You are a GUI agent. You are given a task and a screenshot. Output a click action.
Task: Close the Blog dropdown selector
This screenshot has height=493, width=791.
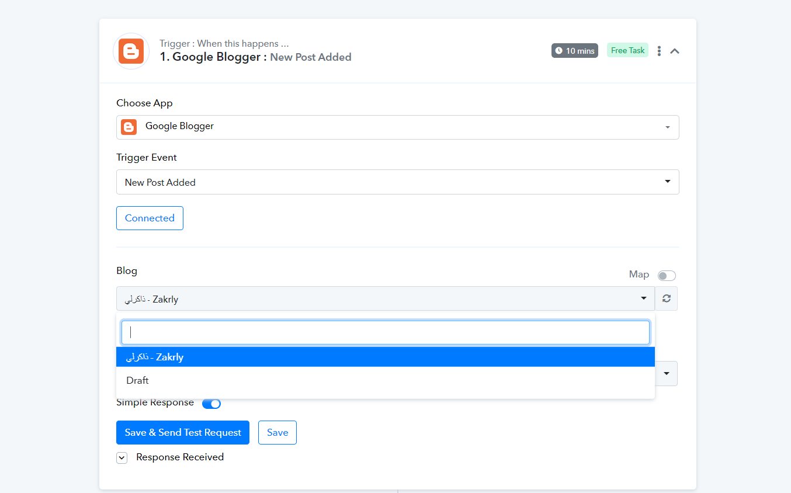click(386, 298)
